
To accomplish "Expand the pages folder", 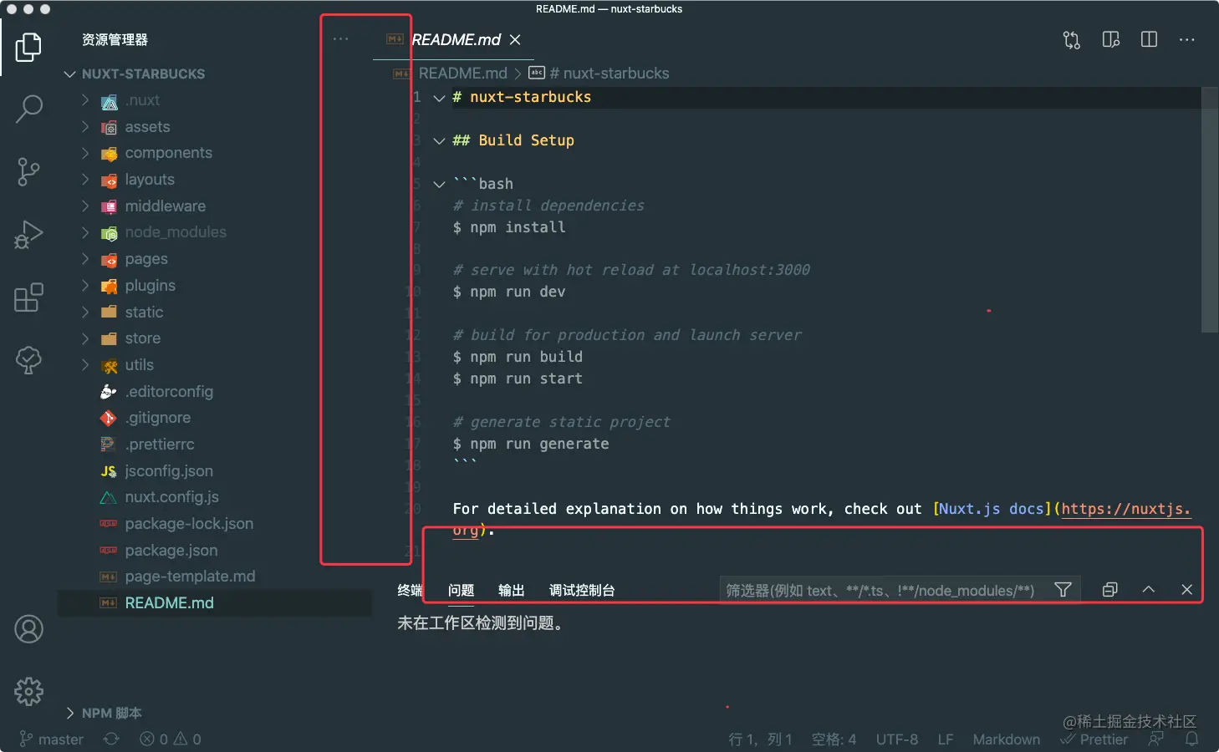I will [x=85, y=259].
